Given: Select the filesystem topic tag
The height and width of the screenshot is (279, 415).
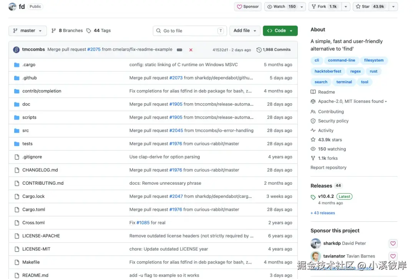Looking at the screenshot, I should coord(374,60).
